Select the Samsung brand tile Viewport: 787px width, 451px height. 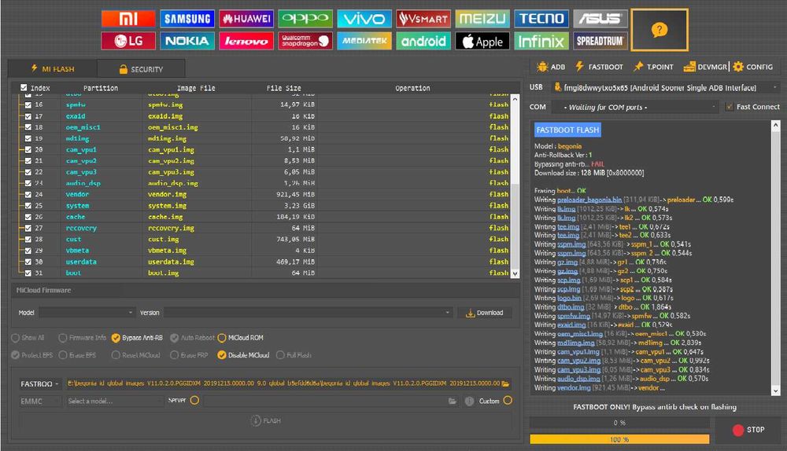coord(187,19)
